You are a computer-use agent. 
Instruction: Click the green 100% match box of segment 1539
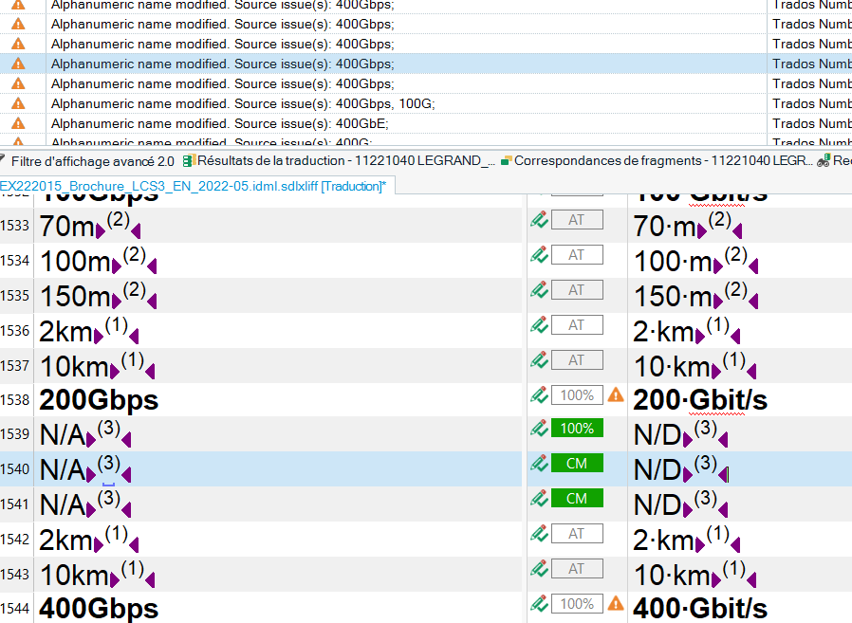(577, 429)
